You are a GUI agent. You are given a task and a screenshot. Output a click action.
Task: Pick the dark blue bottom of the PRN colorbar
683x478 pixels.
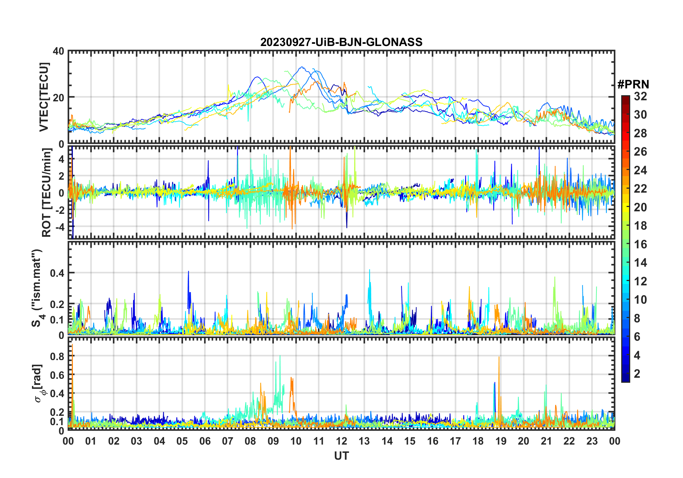[x=625, y=378]
